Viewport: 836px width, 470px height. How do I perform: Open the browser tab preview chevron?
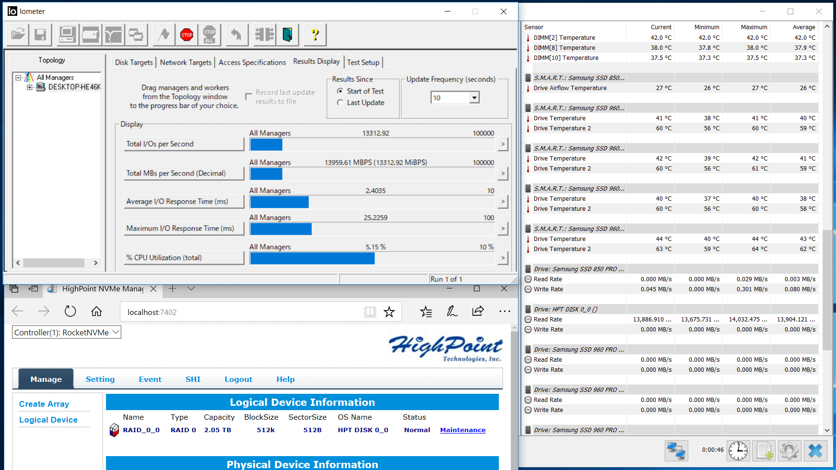pyautogui.click(x=191, y=288)
